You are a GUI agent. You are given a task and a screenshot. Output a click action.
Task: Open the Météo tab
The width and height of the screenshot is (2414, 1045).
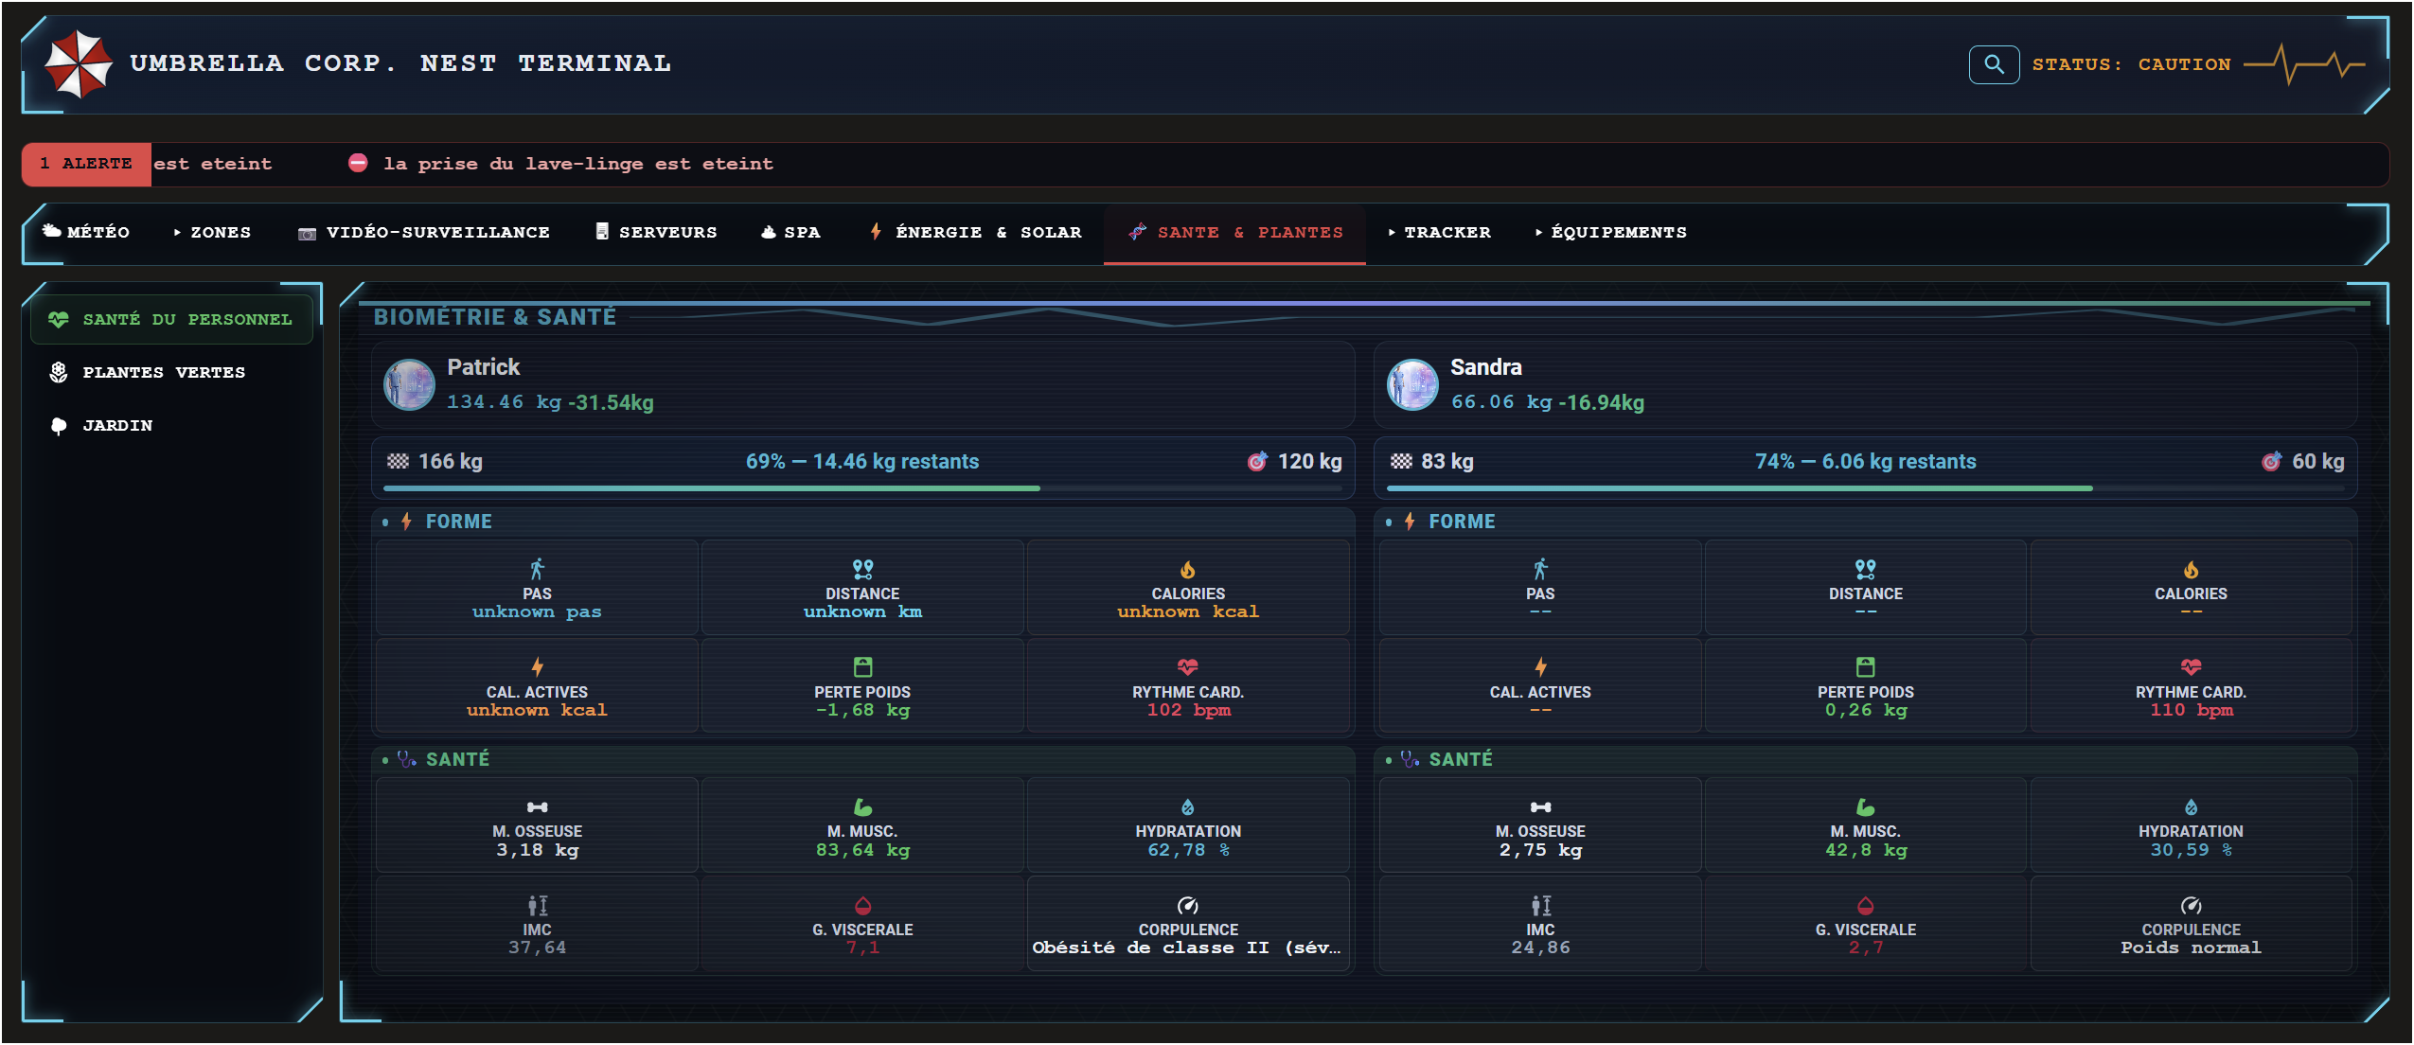click(x=86, y=232)
